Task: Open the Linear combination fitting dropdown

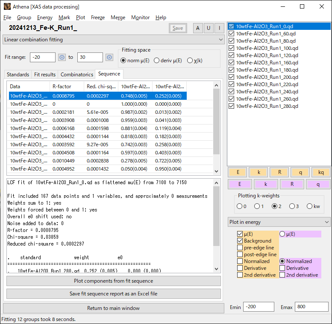Action: pyautogui.click(x=114, y=40)
